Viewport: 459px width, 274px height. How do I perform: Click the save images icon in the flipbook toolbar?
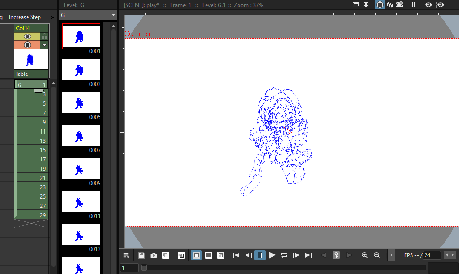pos(141,255)
